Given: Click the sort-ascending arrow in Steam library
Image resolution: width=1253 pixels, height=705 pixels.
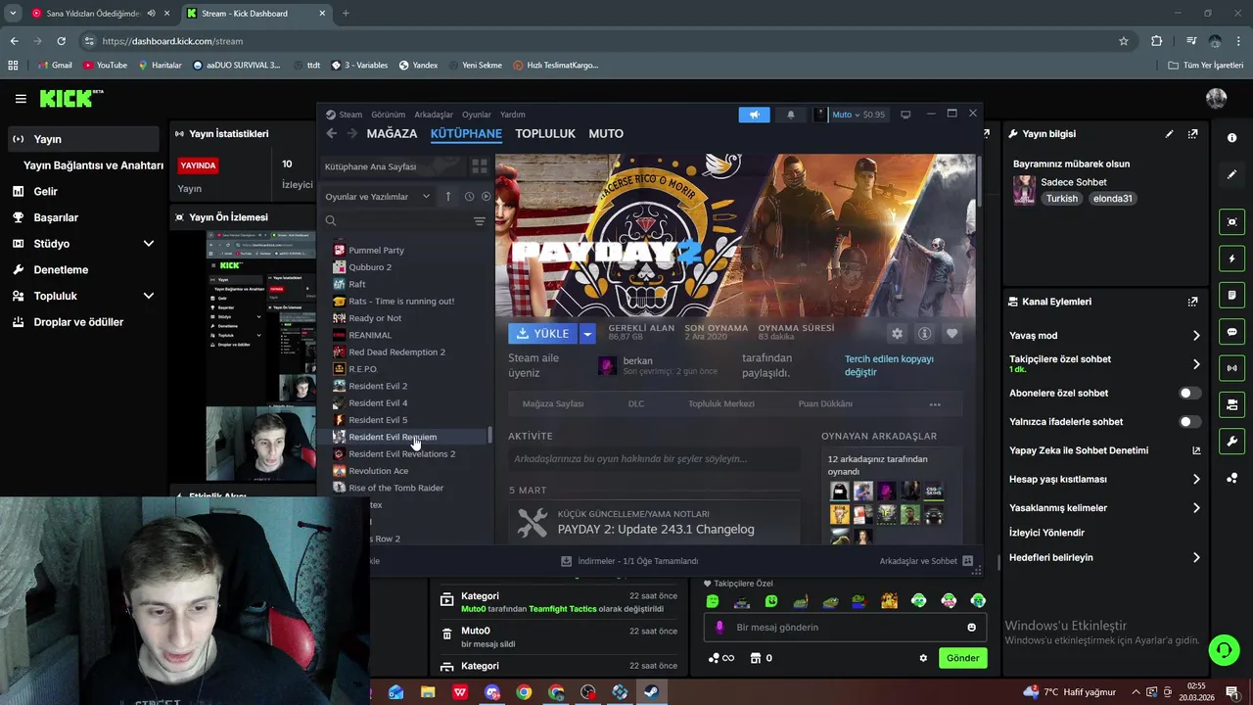Looking at the screenshot, I should [448, 197].
